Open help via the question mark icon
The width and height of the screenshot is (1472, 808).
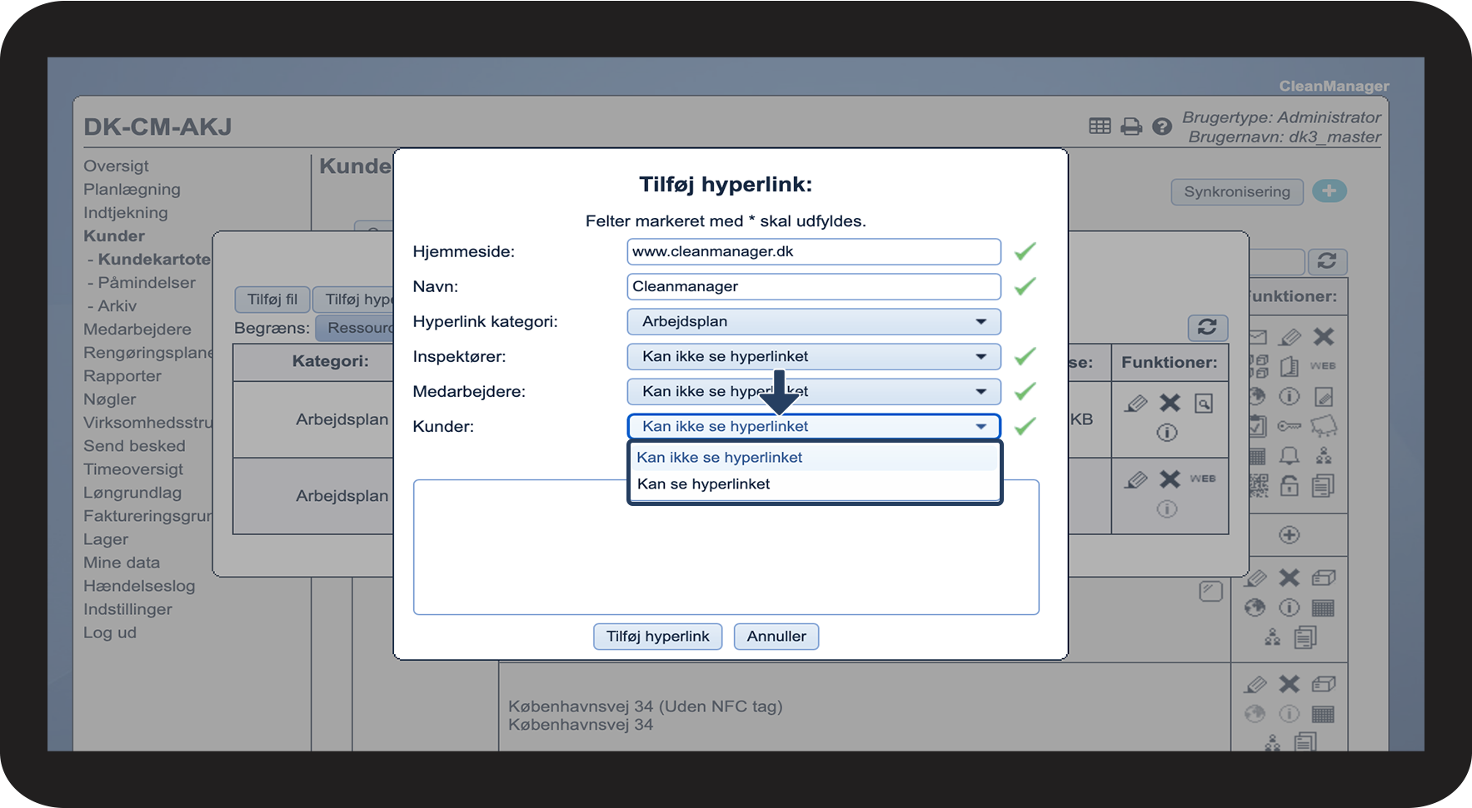click(x=1161, y=126)
